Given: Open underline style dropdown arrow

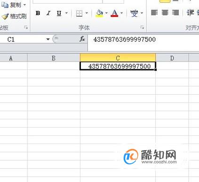Looking at the screenshot, I should coord(66,13).
